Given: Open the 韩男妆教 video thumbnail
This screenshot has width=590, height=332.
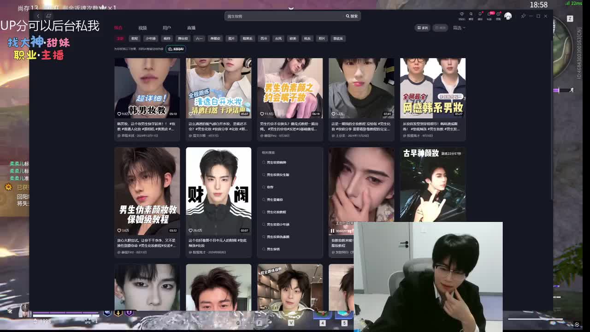Looking at the screenshot, I should [147, 88].
